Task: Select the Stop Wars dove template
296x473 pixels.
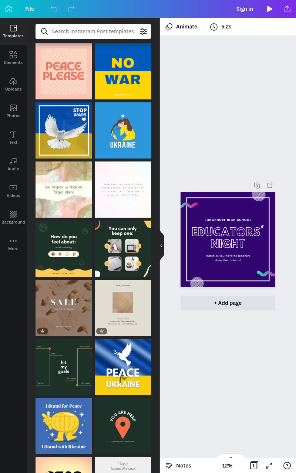Action: point(64,130)
